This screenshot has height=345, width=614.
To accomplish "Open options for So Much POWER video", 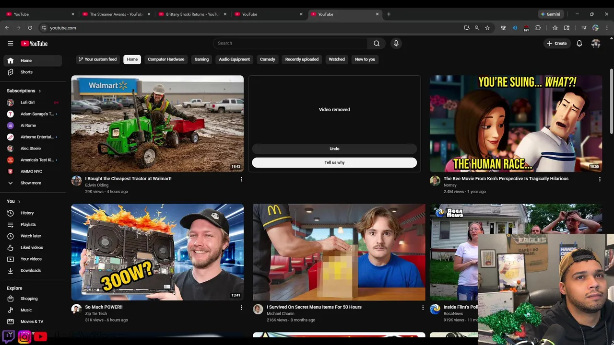I will [241, 308].
